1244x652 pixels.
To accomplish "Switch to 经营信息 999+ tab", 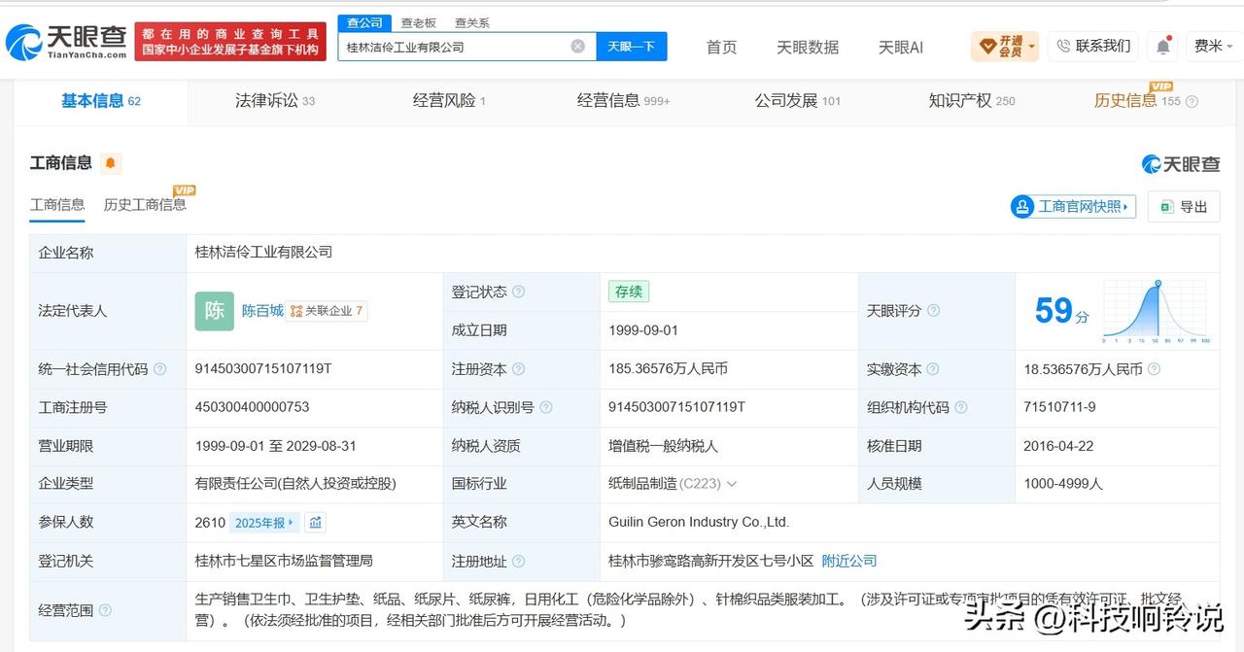I will tap(623, 101).
